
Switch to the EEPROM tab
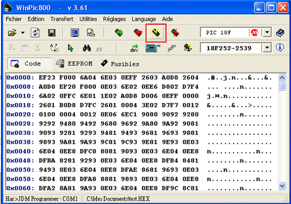(x=74, y=64)
